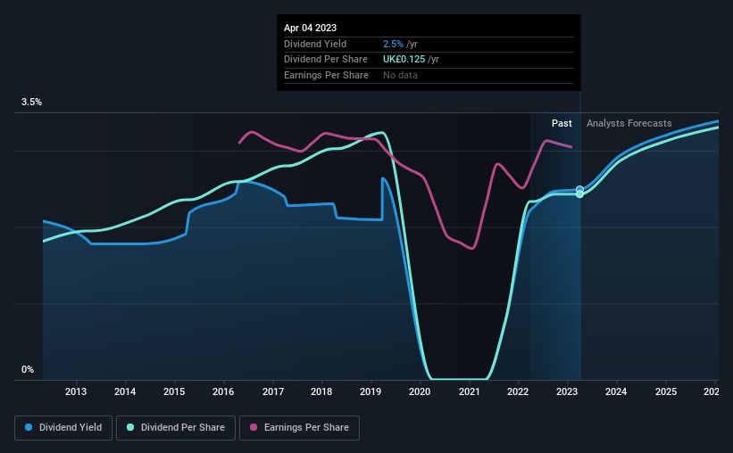
Task: Click the teal Dividend Per Share data point marker
Action: tap(579, 194)
